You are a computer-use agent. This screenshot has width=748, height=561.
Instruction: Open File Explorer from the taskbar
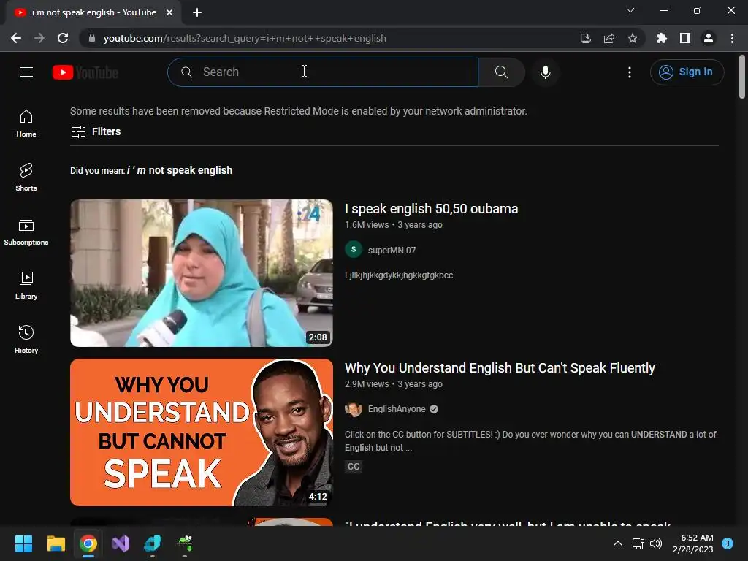pos(56,543)
